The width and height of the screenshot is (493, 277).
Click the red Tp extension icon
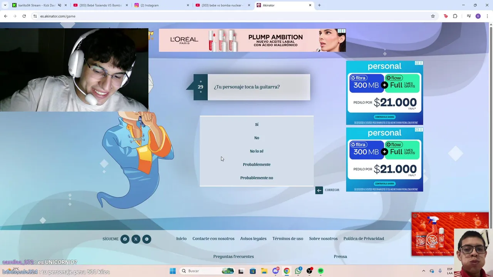[446, 16]
